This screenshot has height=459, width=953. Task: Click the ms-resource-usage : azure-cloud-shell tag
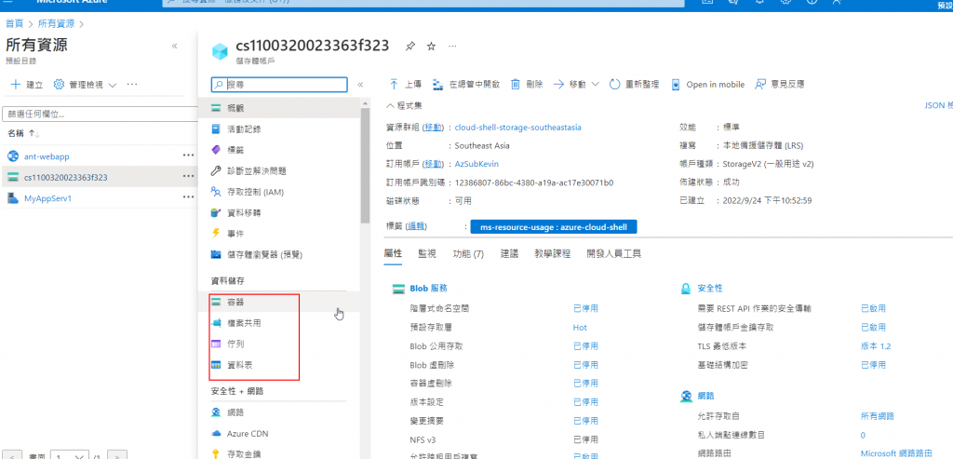coord(553,227)
